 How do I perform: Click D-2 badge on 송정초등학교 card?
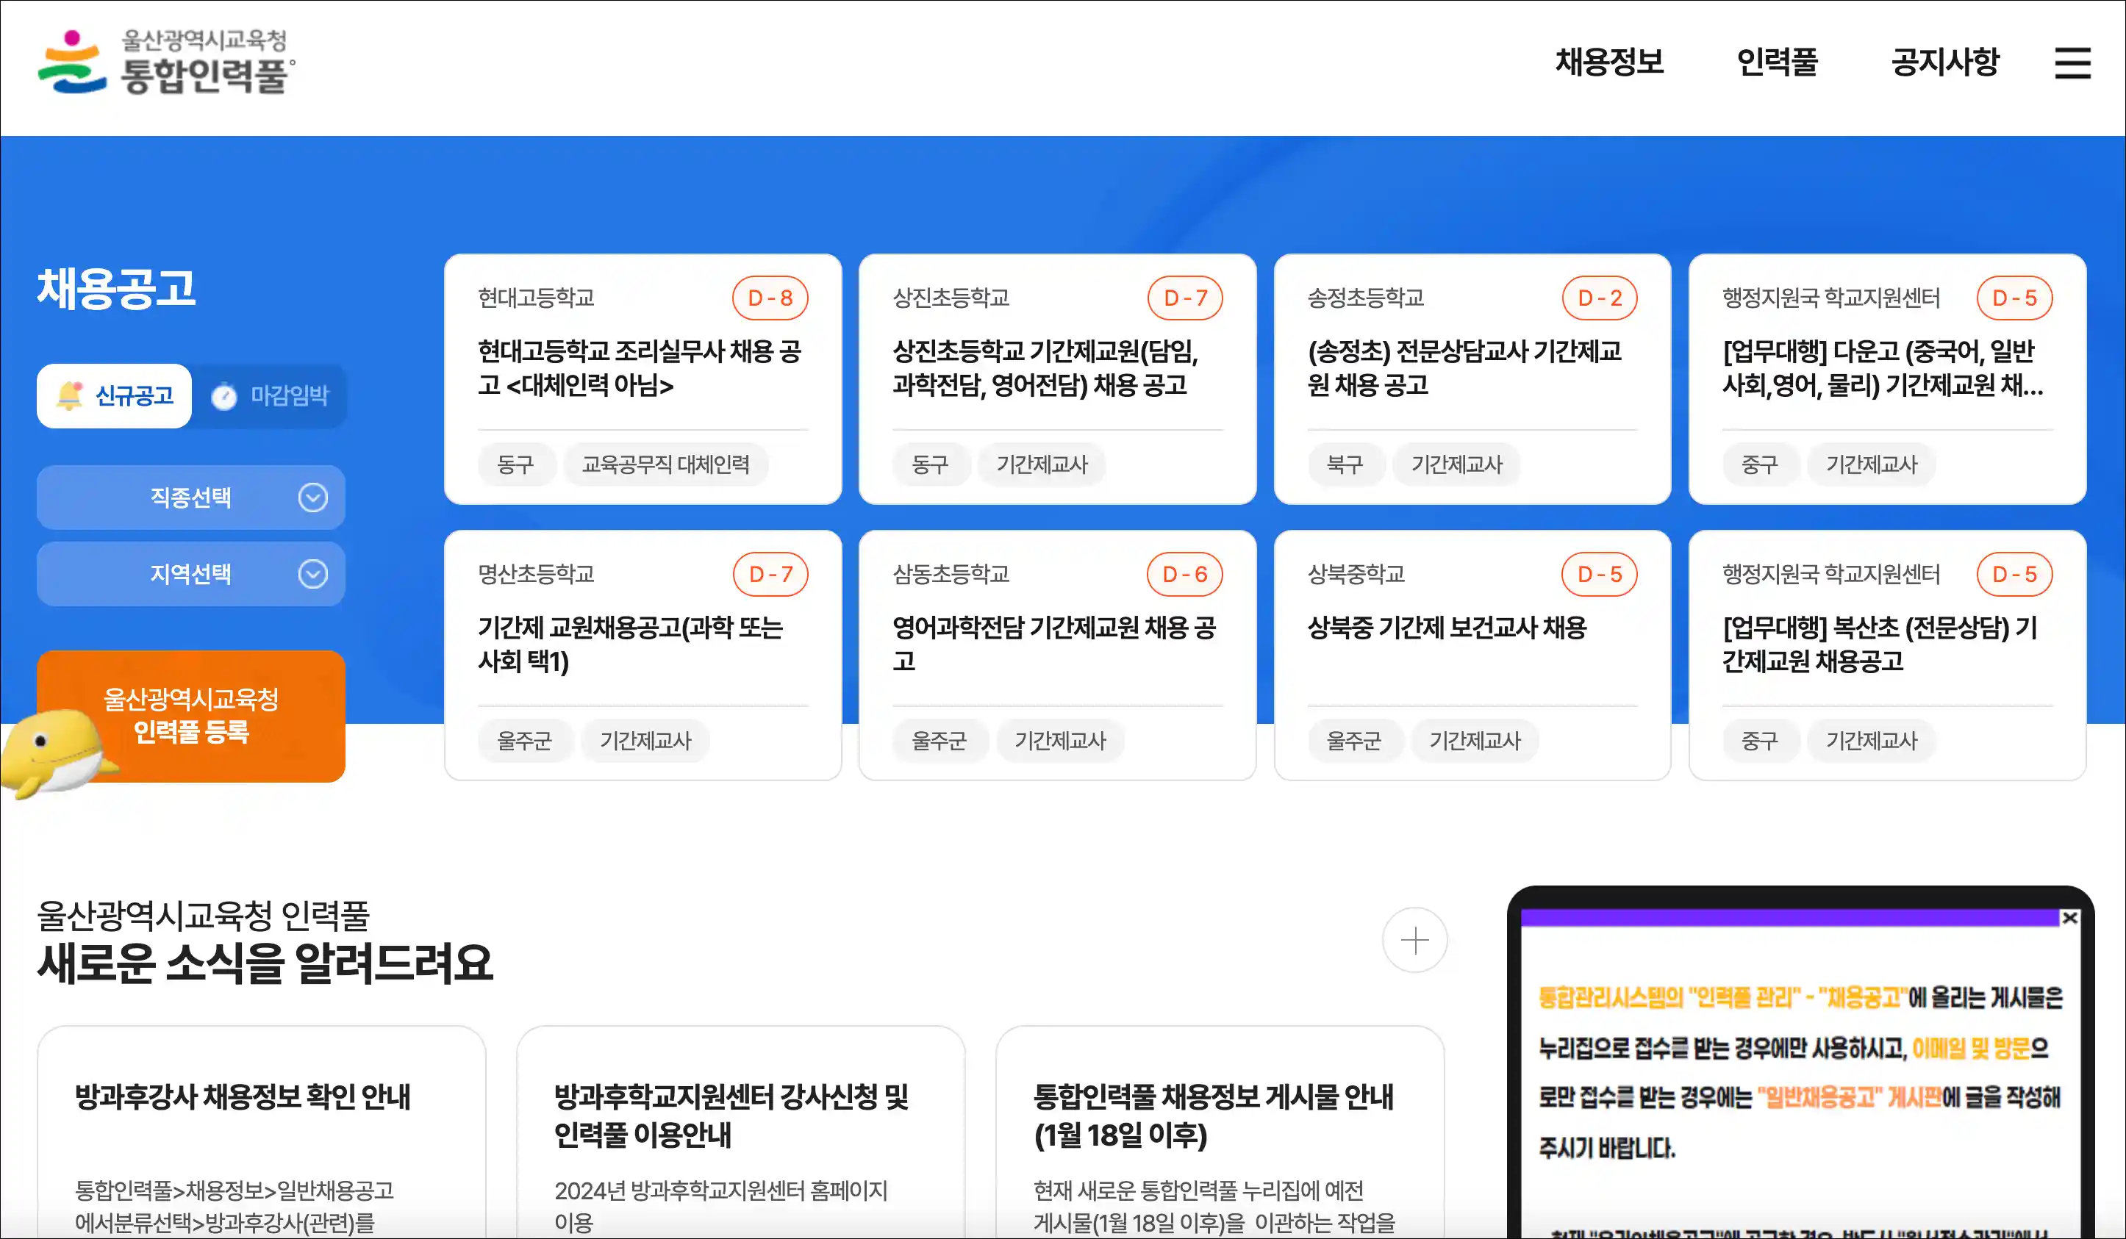1599,298
